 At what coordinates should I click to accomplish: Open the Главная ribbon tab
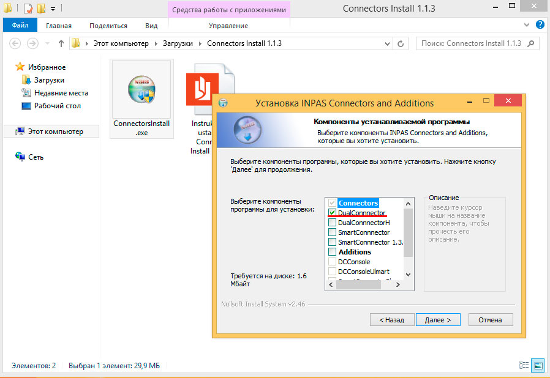pyautogui.click(x=59, y=26)
